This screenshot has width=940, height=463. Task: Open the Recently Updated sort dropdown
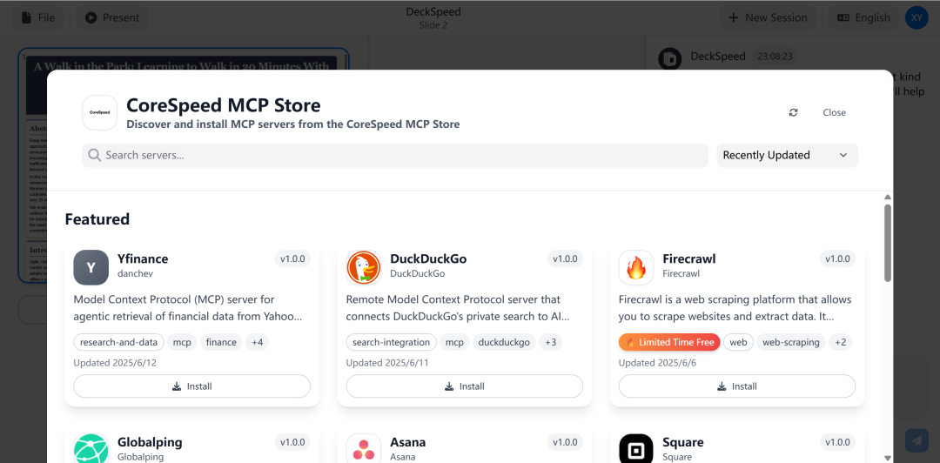(787, 155)
